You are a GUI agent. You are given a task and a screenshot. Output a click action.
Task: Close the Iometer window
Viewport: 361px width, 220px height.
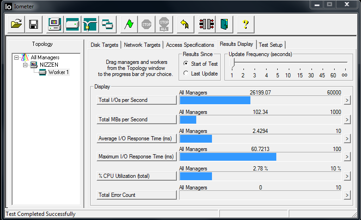pyautogui.click(x=347, y=4)
